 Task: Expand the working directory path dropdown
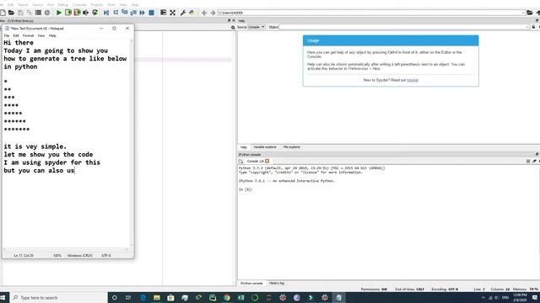(523, 13)
